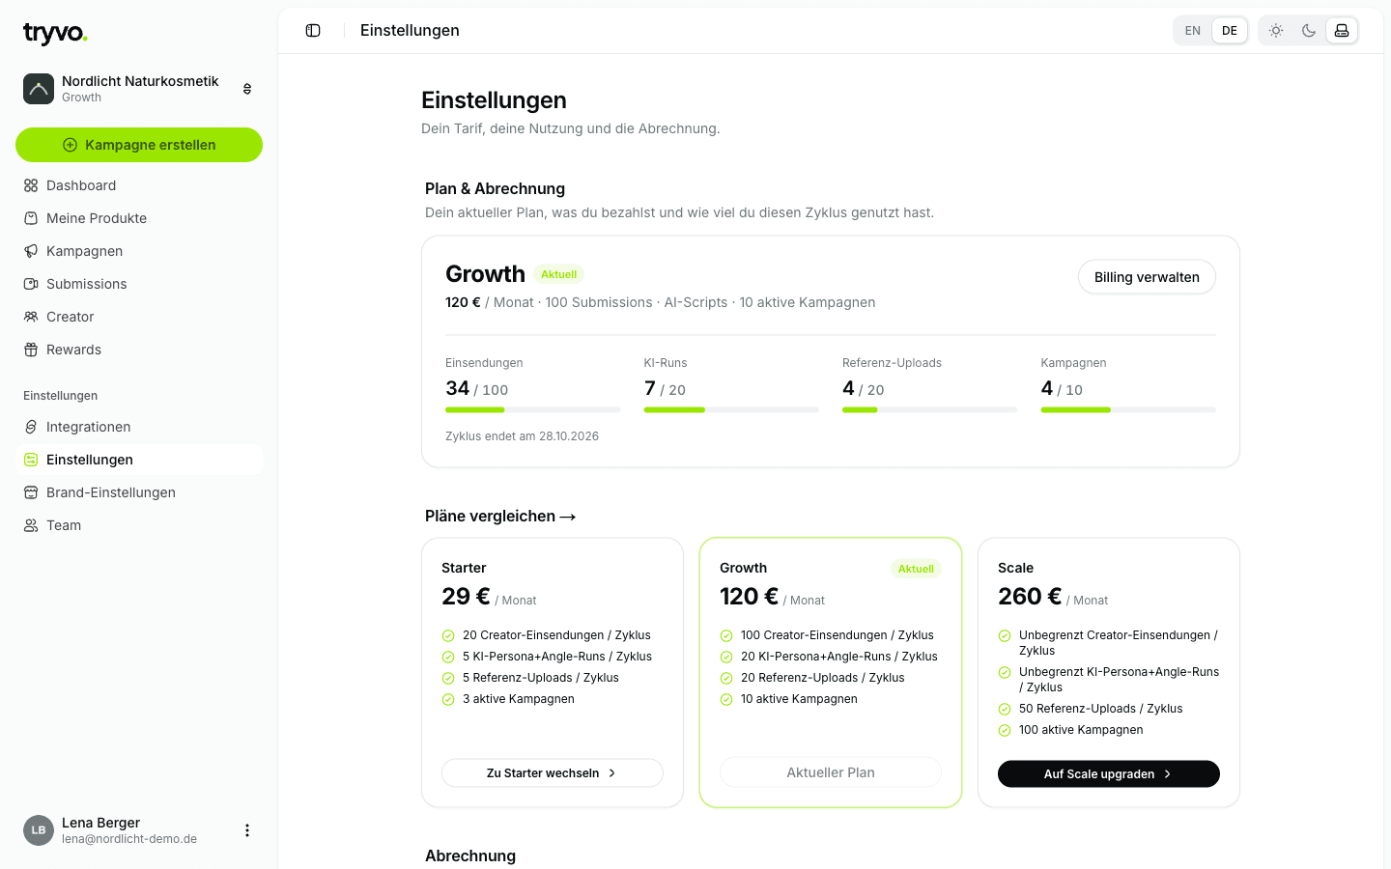Click the Aktueller Plan button
Viewport: 1391px width, 869px height.
point(831,772)
